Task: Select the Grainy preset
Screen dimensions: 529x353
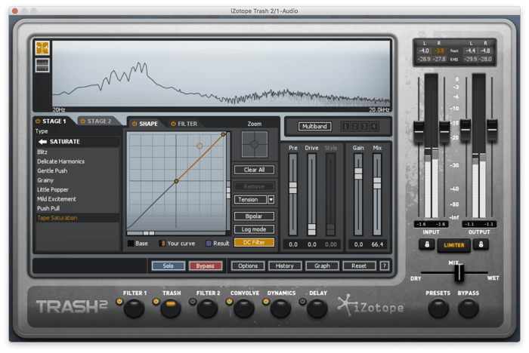Action: point(78,180)
